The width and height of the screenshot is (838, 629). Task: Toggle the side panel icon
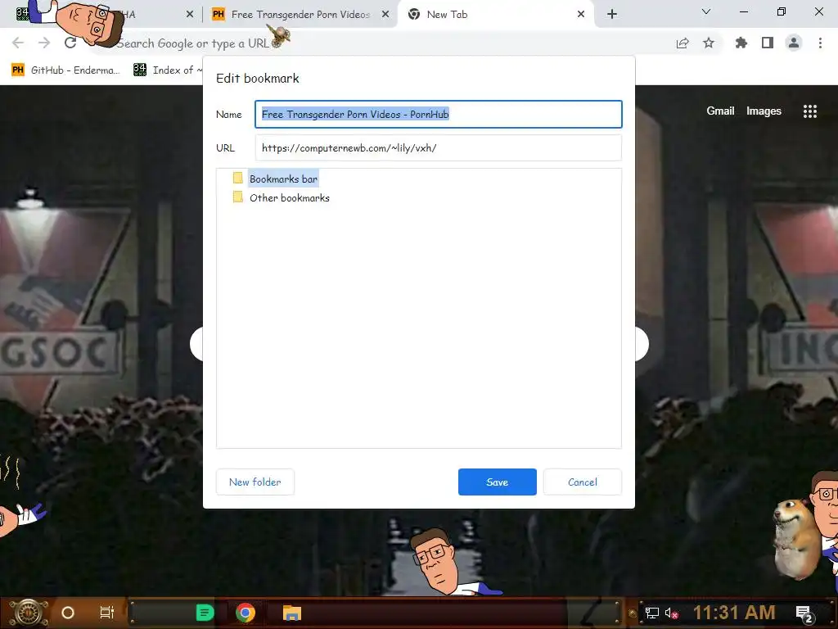[768, 43]
